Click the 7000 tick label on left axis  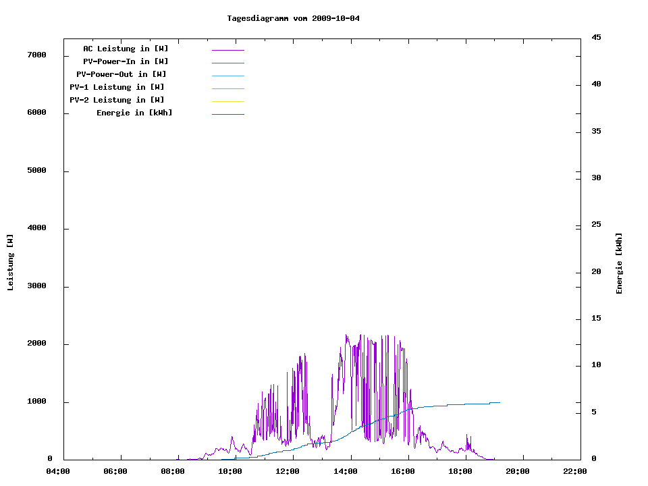tap(36, 55)
